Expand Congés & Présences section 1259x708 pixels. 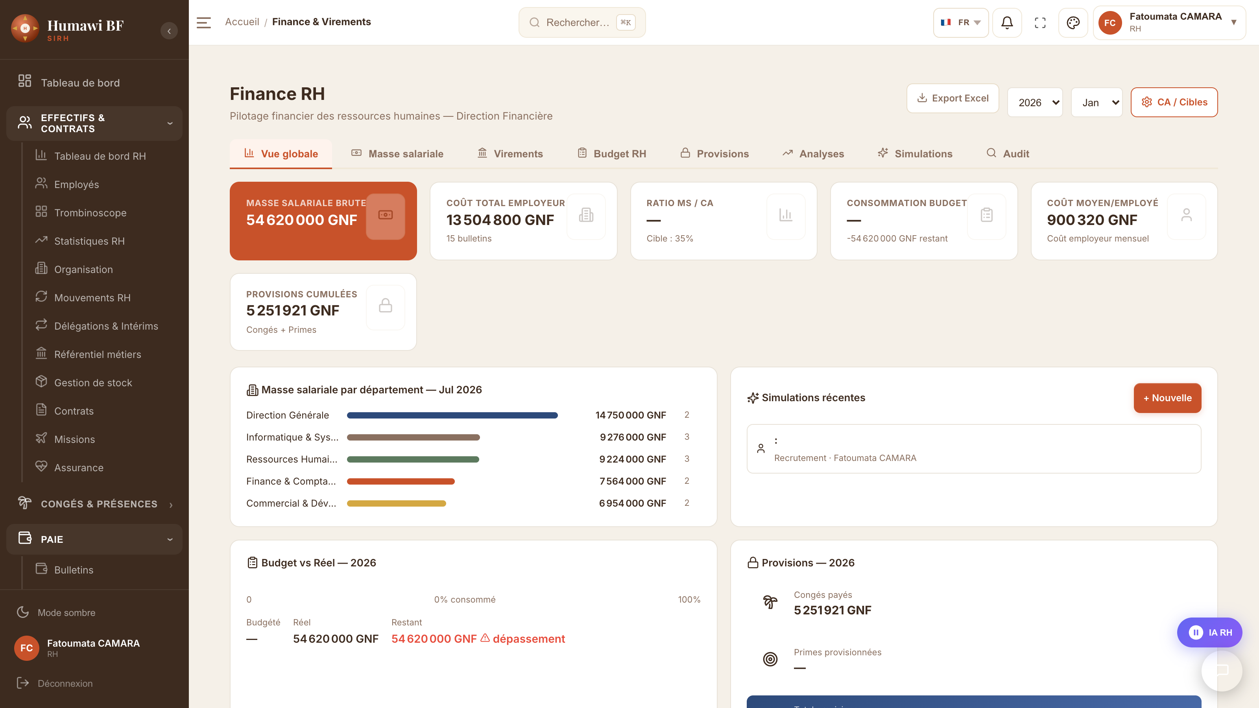(94, 504)
